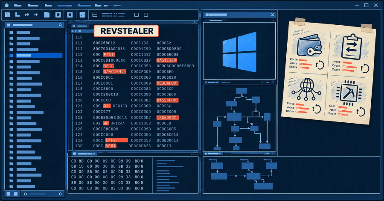
Task: Click the double-headed swap arrow toolbar icon
Action: (27, 15)
